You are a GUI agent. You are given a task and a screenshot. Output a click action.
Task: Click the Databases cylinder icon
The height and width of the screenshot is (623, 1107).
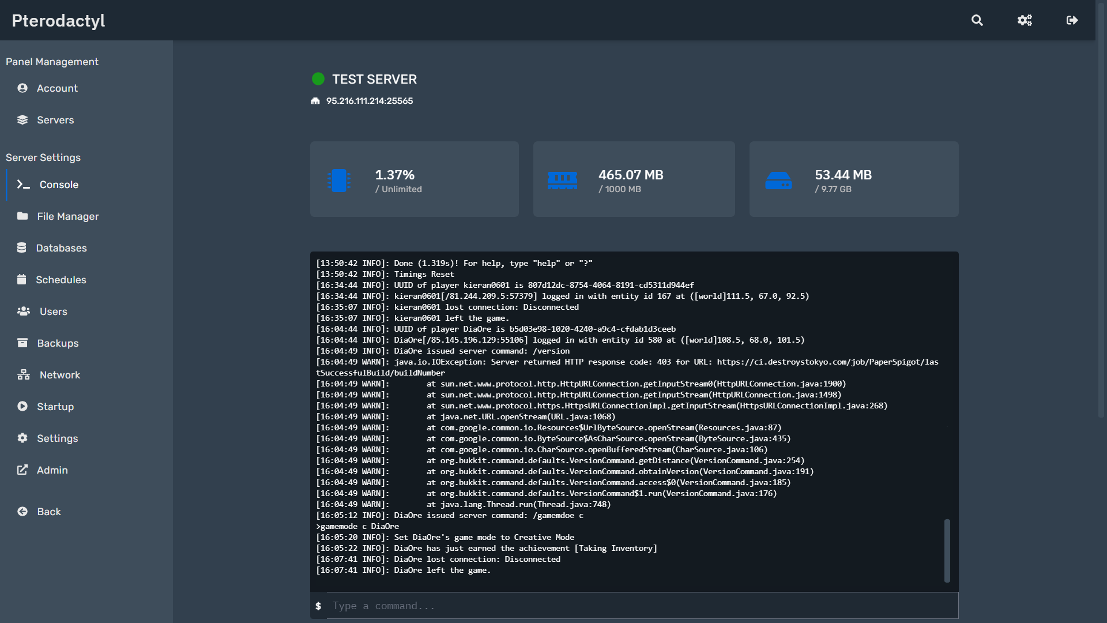22,248
